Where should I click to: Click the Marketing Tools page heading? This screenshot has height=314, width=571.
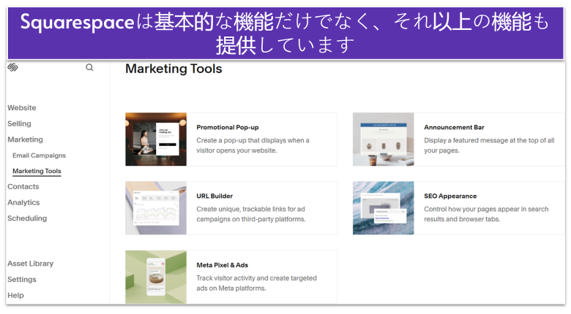tap(173, 69)
